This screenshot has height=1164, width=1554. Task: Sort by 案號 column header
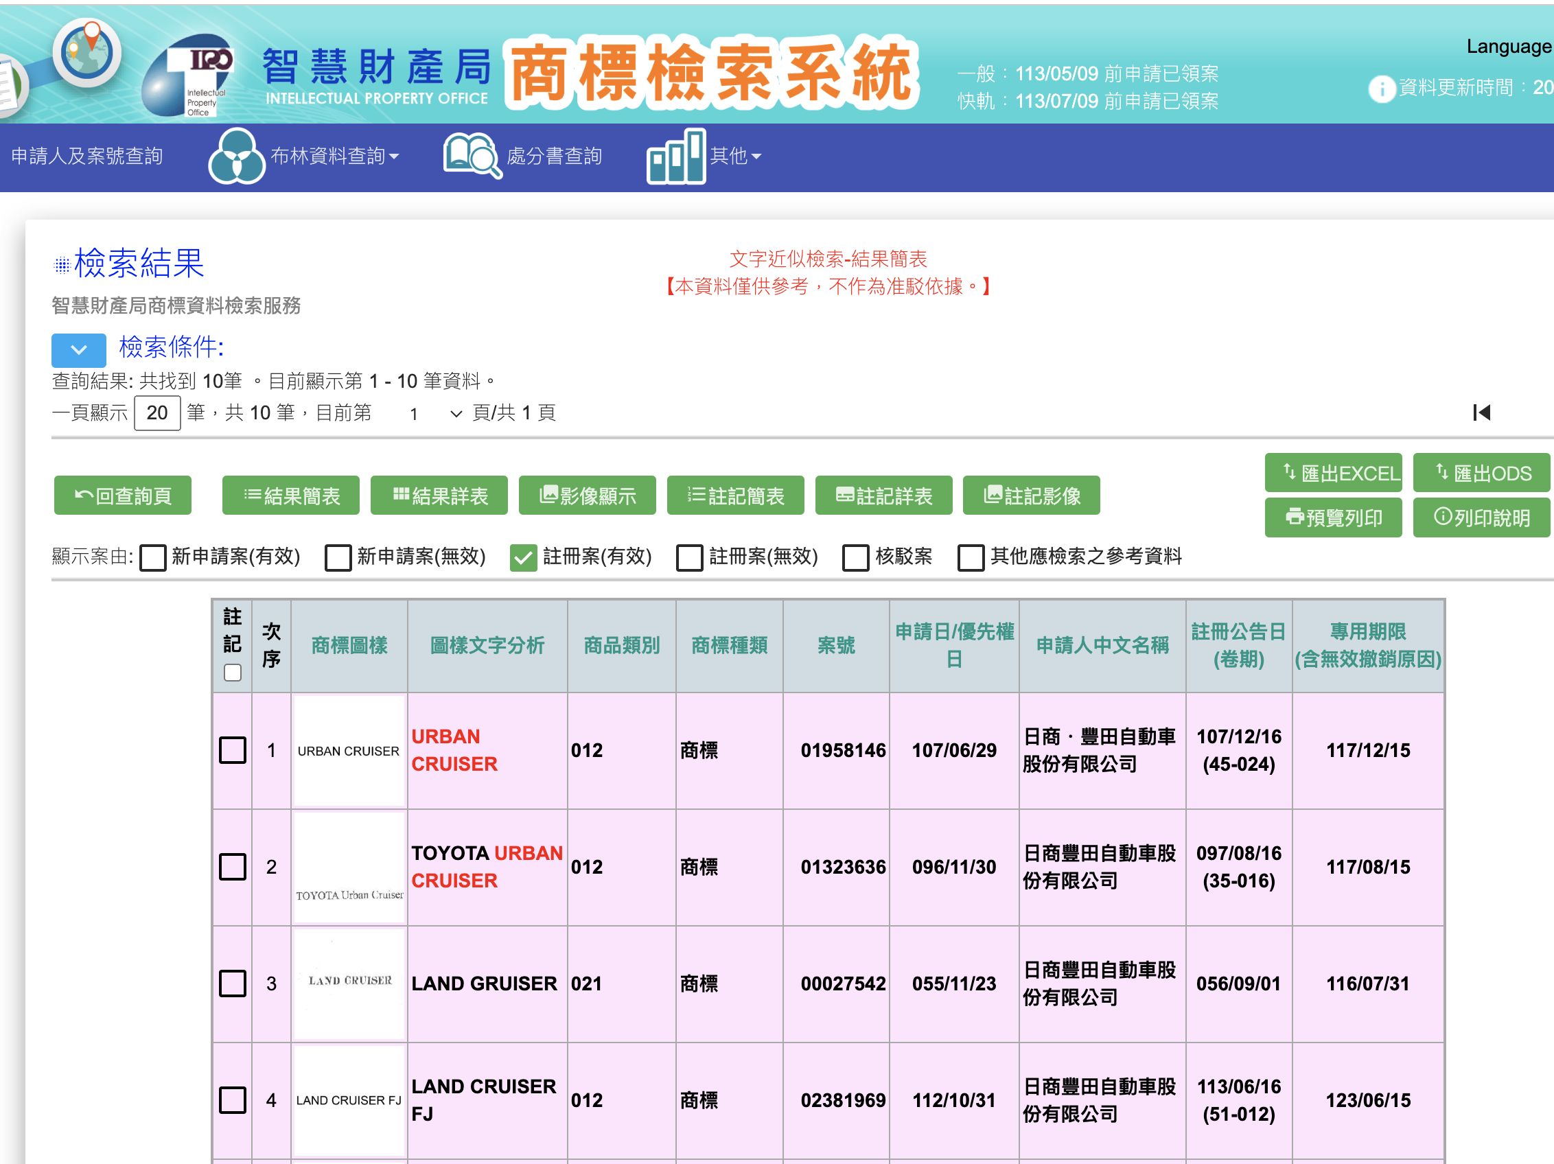[836, 646]
